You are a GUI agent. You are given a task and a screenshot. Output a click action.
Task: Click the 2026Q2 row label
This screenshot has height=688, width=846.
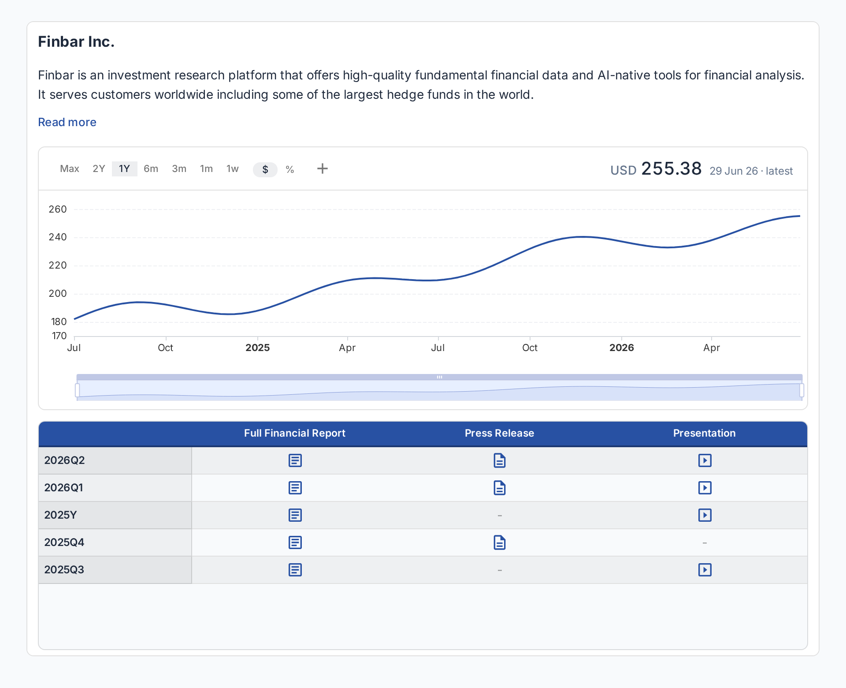coord(64,460)
